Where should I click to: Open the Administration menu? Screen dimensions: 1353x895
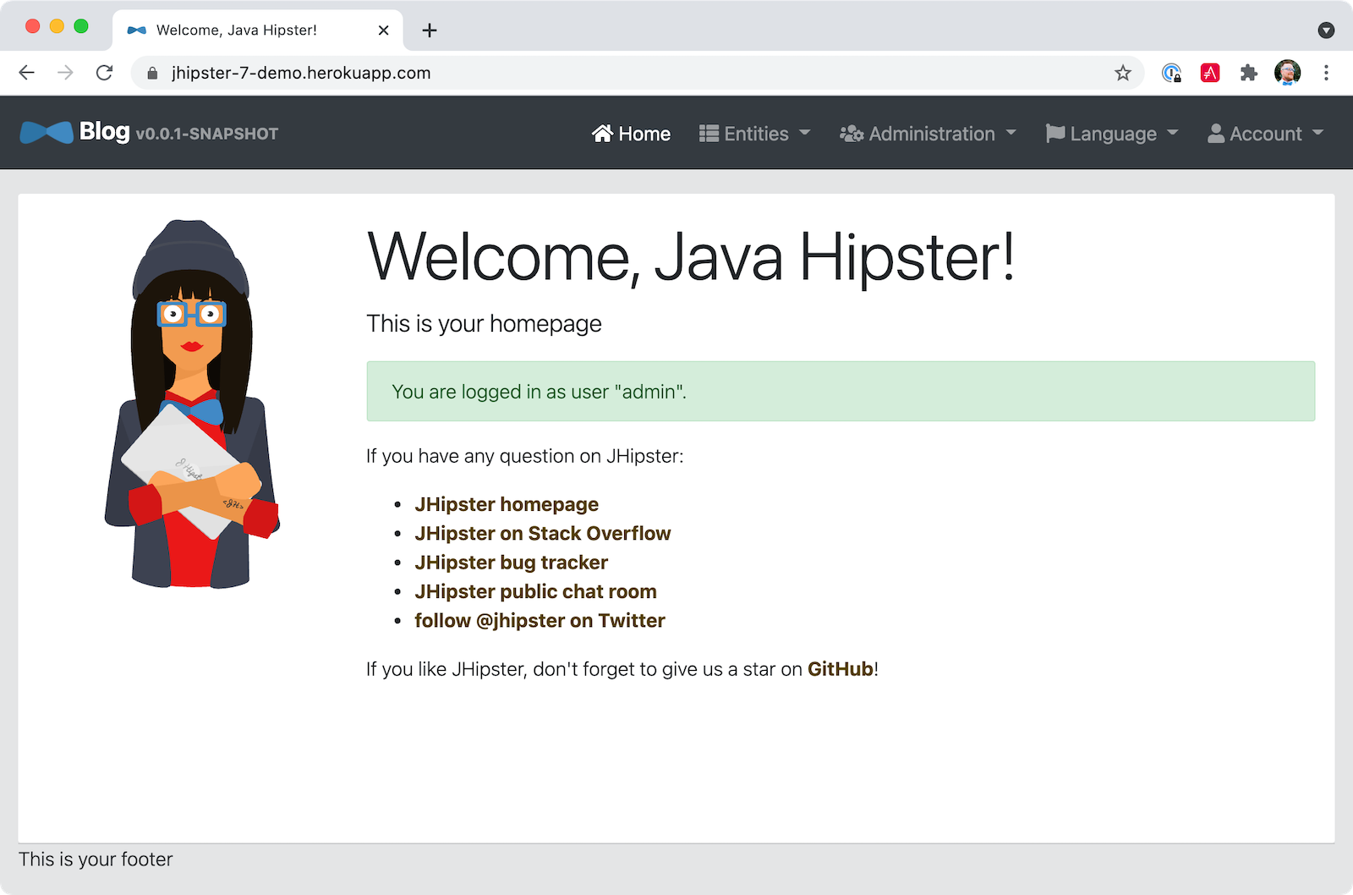coord(928,134)
